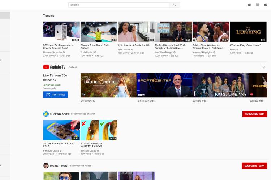The width and height of the screenshot is (271, 180).
Task: Click the 'Tuesdays 9/8c' caption
Action: point(256,101)
